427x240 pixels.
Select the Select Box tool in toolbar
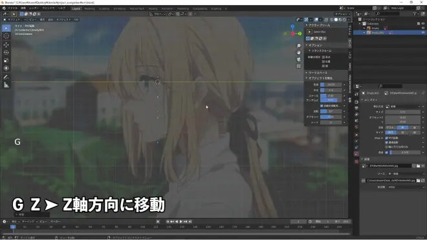click(6, 28)
